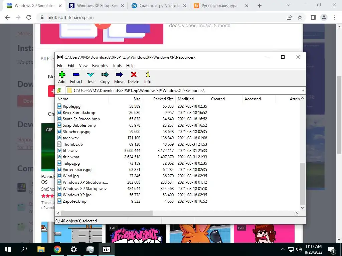Open a new Chrome tab

tap(259, 6)
